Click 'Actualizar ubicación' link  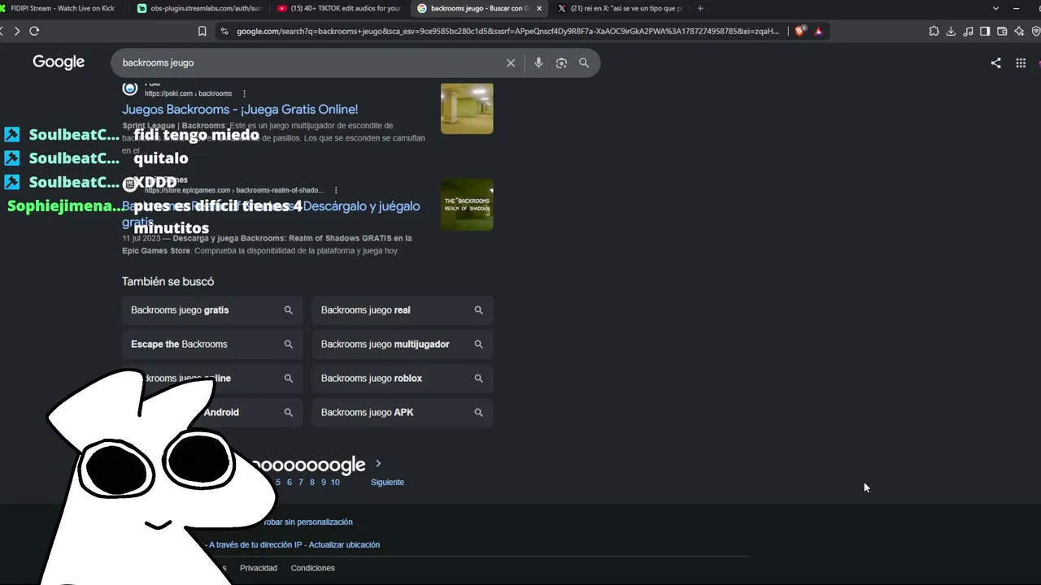point(344,544)
